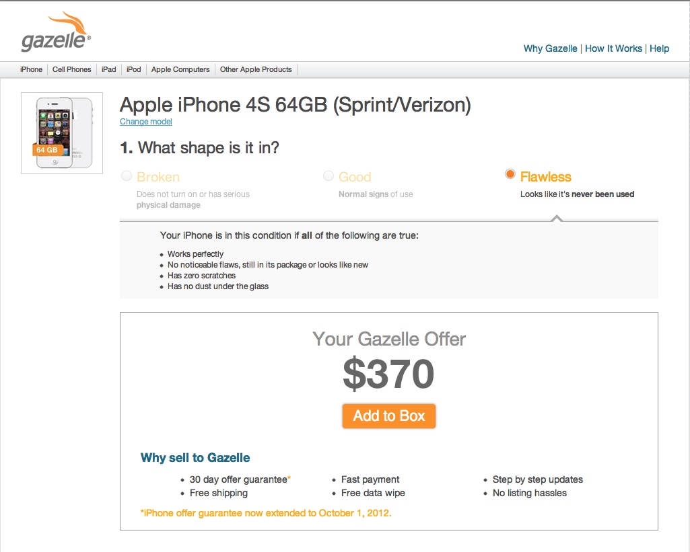The width and height of the screenshot is (690, 552).
Task: Open the iPhone 4S product thumbnail
Action: point(62,133)
